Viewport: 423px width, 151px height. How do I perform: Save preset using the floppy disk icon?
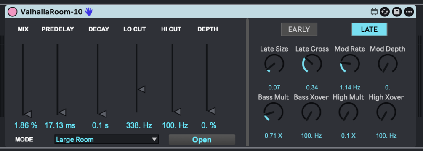[x=397, y=12]
